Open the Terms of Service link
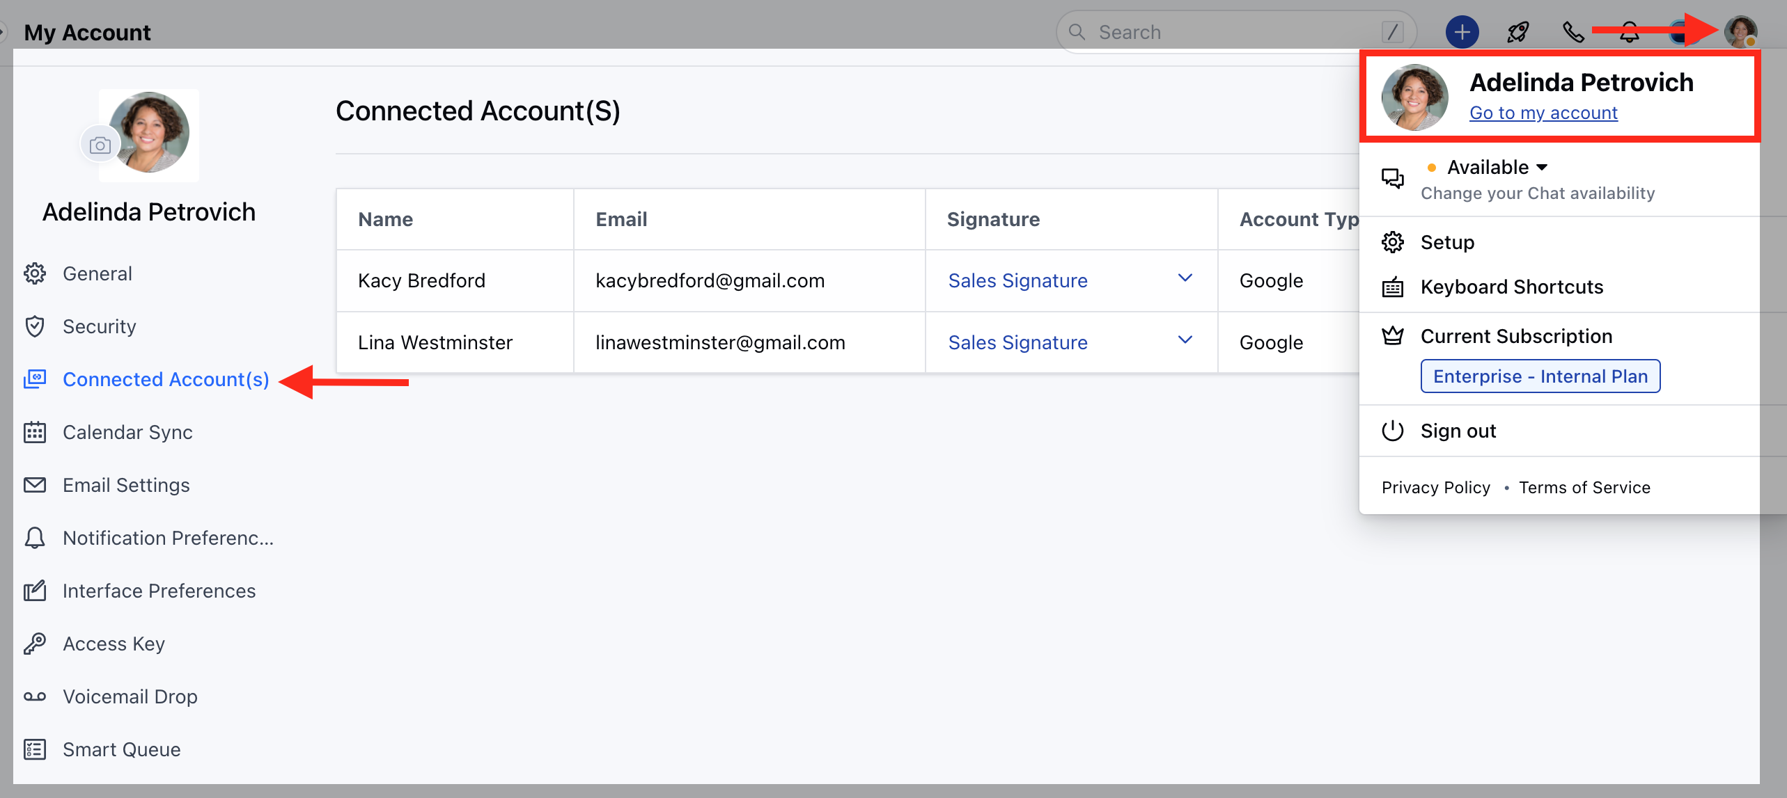1787x798 pixels. tap(1584, 488)
